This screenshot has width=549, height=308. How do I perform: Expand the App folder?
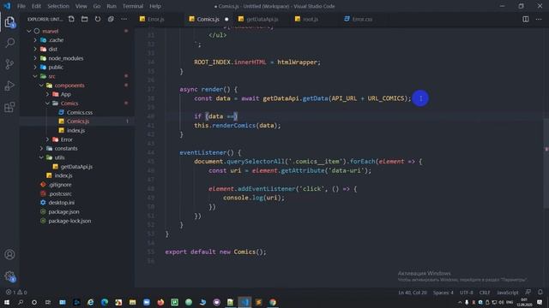click(48, 94)
